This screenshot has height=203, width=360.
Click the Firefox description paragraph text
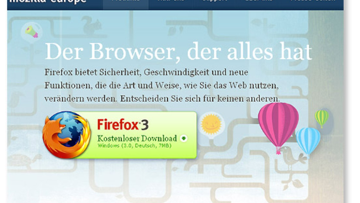(162, 85)
